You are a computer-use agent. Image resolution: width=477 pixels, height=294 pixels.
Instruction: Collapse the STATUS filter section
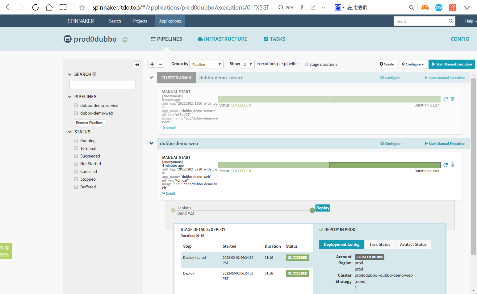[x=70, y=132]
